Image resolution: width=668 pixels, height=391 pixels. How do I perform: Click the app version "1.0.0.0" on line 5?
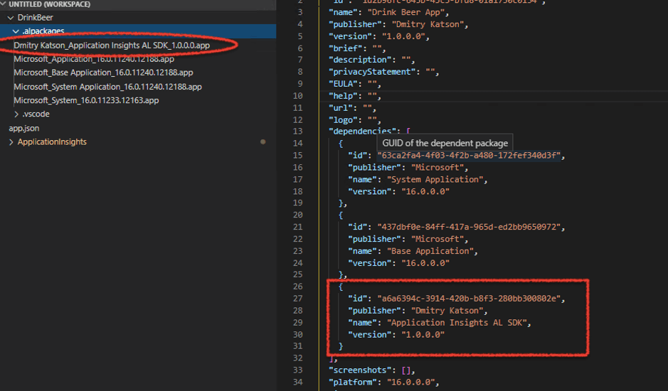click(x=403, y=36)
